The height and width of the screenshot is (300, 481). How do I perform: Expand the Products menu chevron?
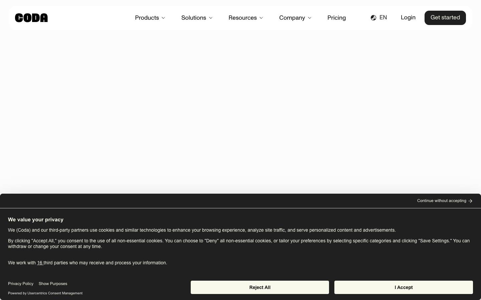tap(163, 18)
